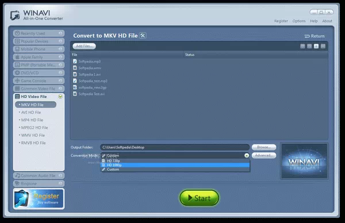Choose Custom from the dropdown list

tap(175, 169)
